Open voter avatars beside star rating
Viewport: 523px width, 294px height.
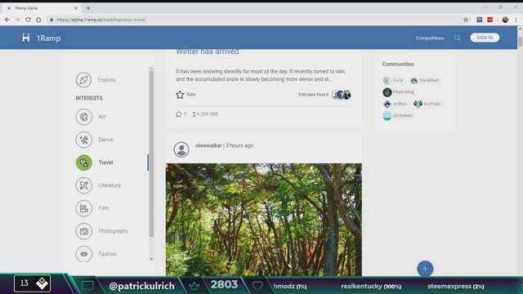(342, 95)
